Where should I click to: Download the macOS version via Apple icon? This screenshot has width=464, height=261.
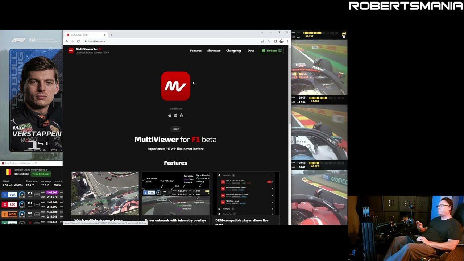(x=170, y=115)
